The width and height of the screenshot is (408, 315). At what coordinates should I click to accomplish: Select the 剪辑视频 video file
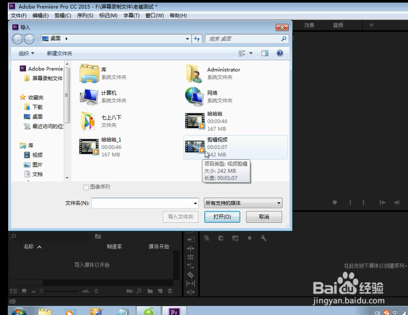(235, 147)
